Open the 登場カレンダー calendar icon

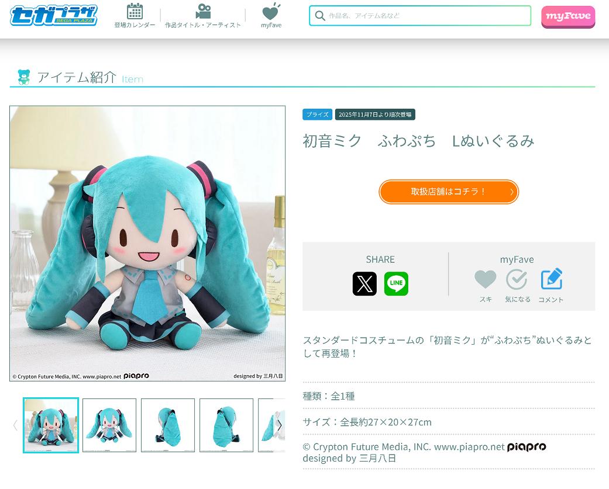pyautogui.click(x=135, y=11)
